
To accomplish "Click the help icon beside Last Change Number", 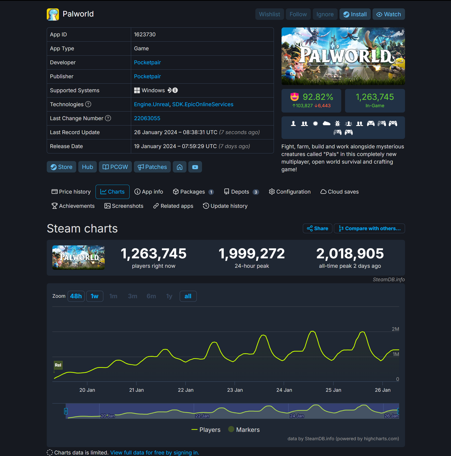I will (x=108, y=118).
